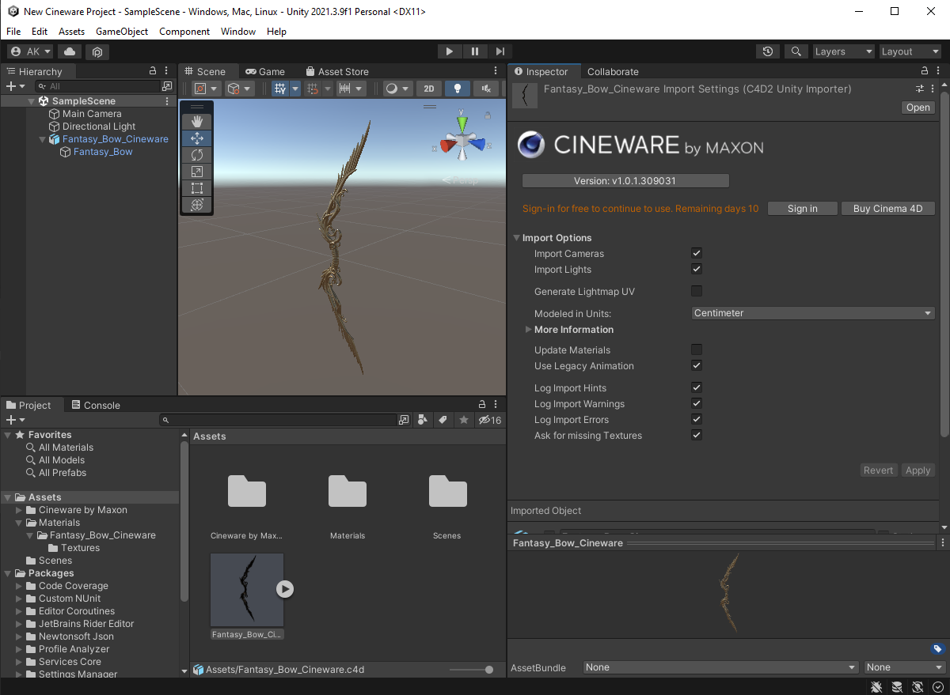Open the Modeled in Units Centimeter dropdown
The height and width of the screenshot is (695, 950).
click(813, 313)
